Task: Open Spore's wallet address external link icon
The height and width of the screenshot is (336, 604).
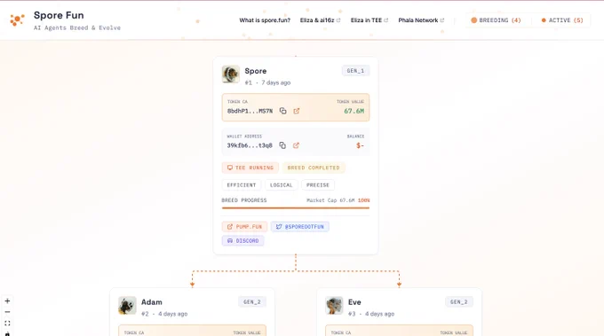Action: point(296,145)
